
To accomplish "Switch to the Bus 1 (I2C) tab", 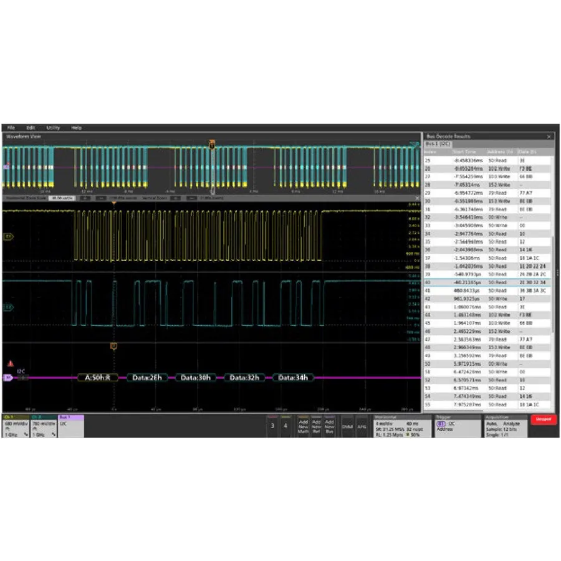I will 436,145.
